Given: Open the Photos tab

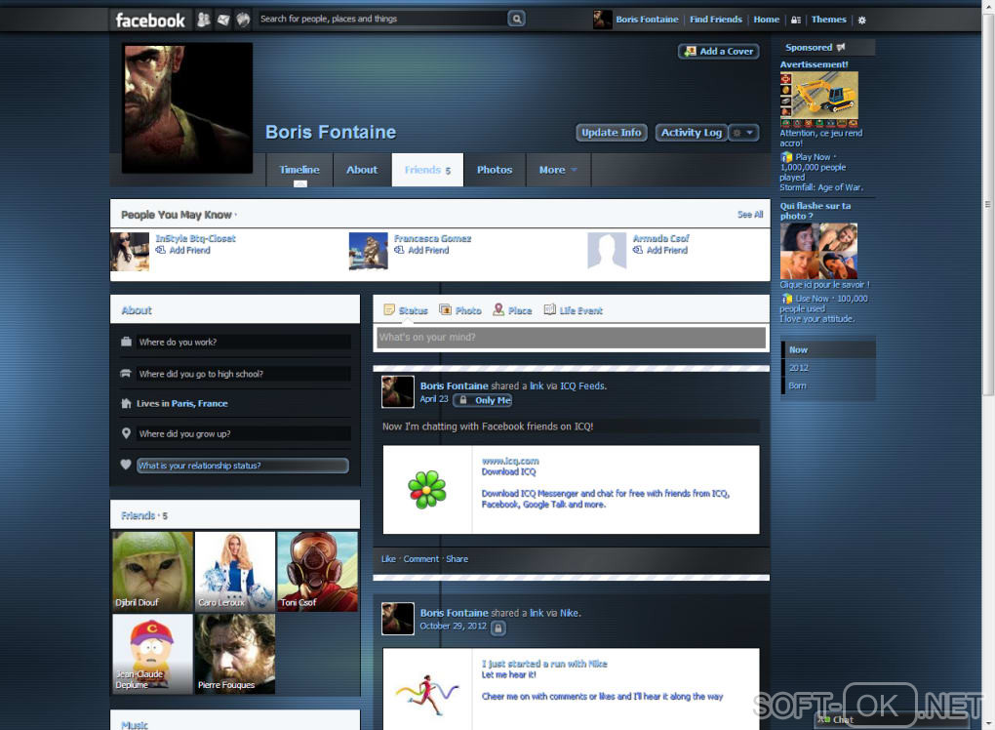Looking at the screenshot, I should pos(495,170).
